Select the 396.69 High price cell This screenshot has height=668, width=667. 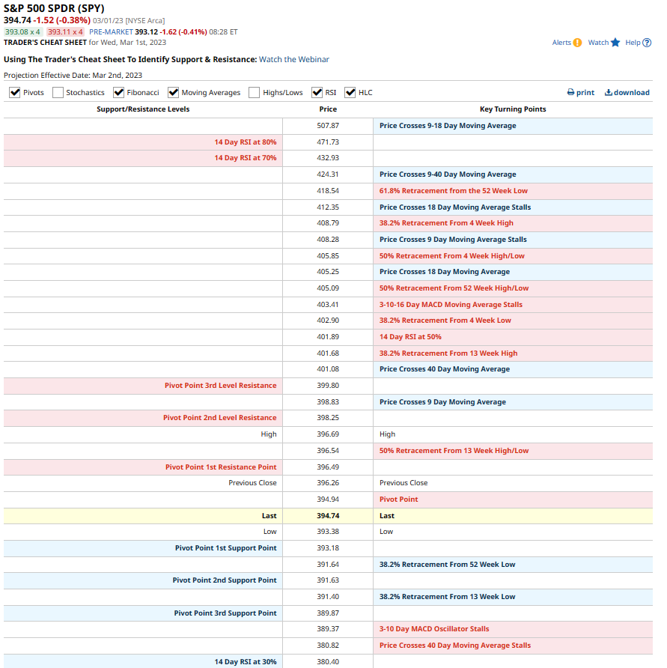[328, 434]
